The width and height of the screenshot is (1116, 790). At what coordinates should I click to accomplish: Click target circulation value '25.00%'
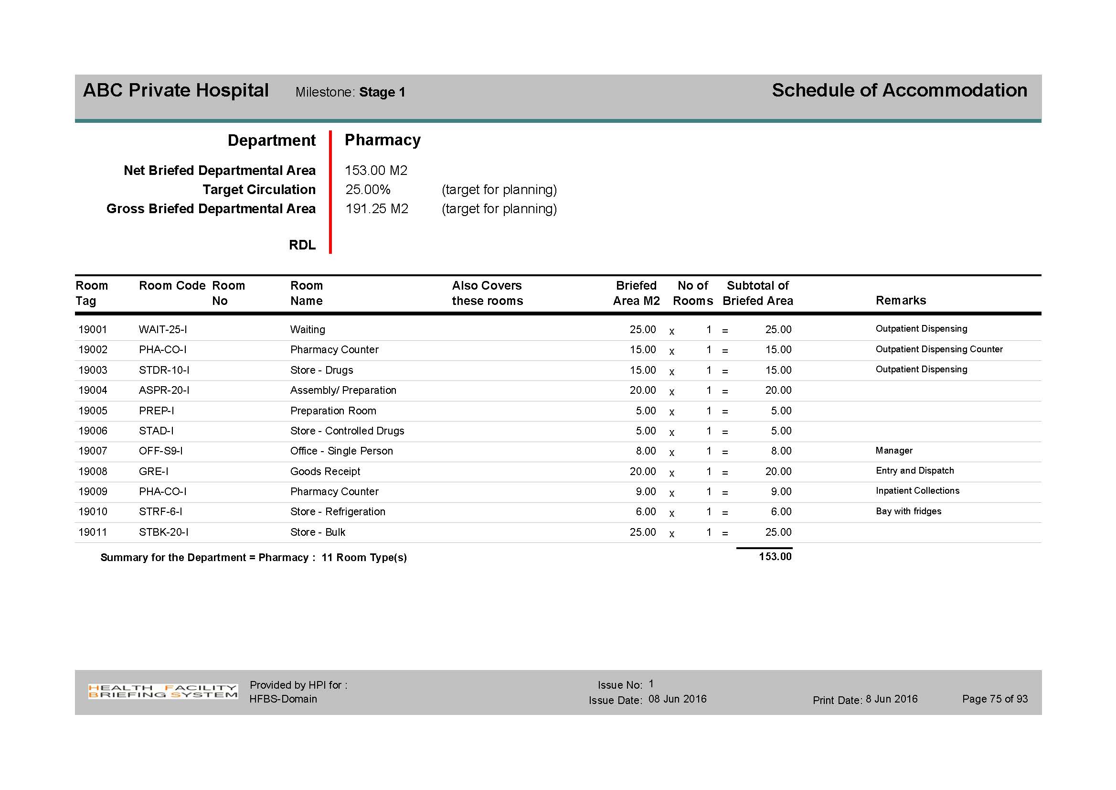click(368, 190)
